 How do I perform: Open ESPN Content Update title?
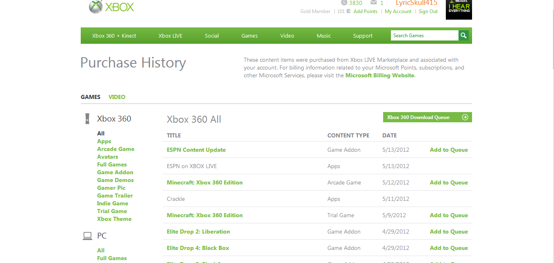point(196,150)
